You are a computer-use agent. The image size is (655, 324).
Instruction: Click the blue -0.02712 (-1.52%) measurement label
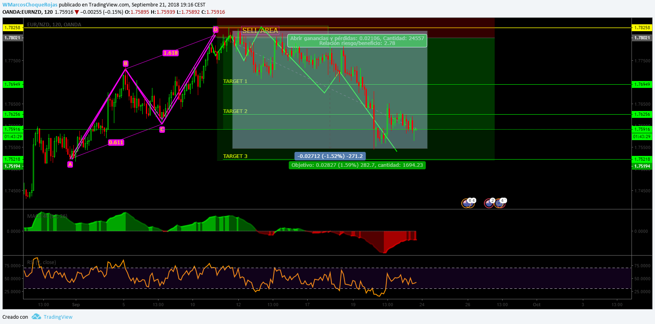pos(330,156)
